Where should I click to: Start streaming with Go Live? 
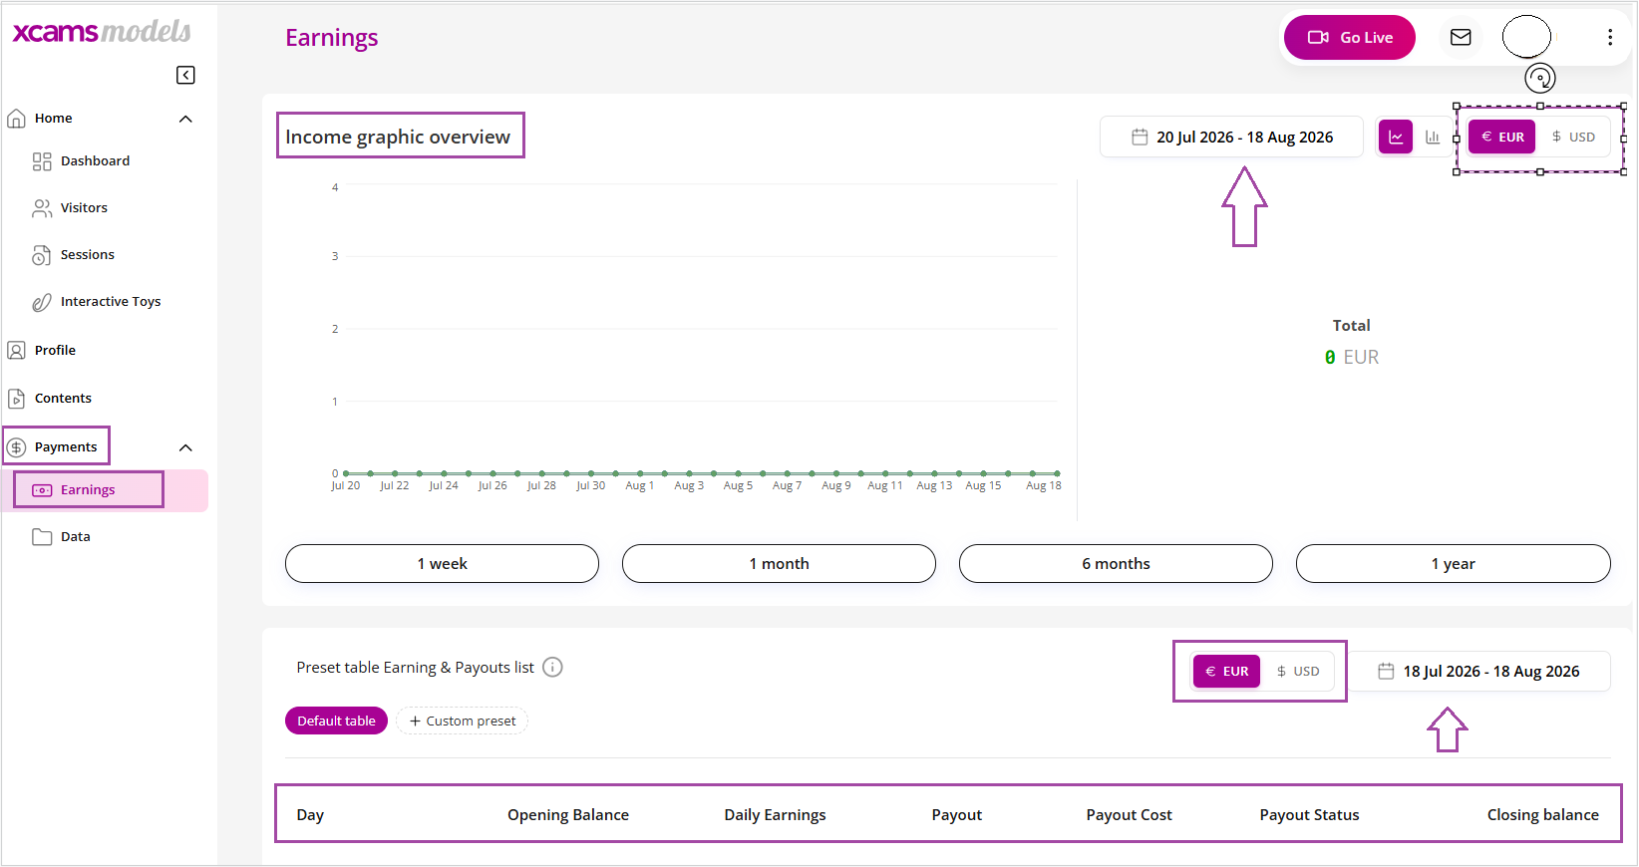[1350, 37]
